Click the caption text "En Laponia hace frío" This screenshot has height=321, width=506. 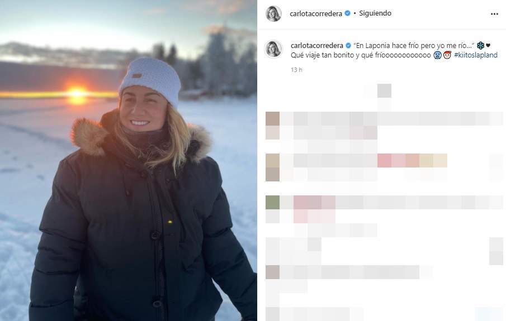(x=382, y=45)
